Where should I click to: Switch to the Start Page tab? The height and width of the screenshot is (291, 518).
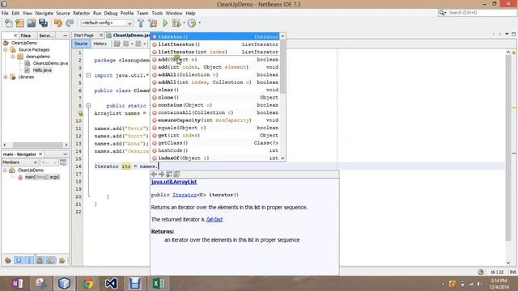coord(84,36)
